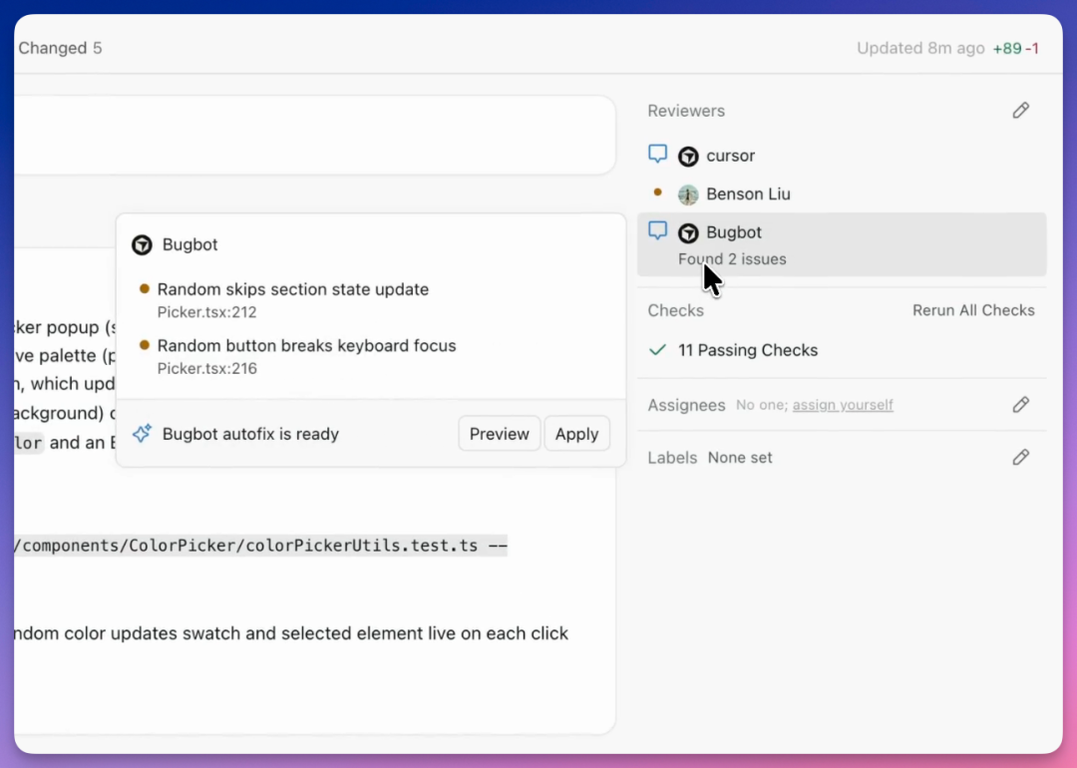Click the 'Updated 8m ago' timestamp
This screenshot has width=1077, height=768.
click(x=920, y=48)
